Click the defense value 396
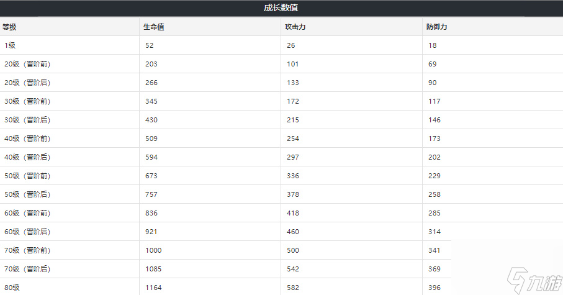 433,288
